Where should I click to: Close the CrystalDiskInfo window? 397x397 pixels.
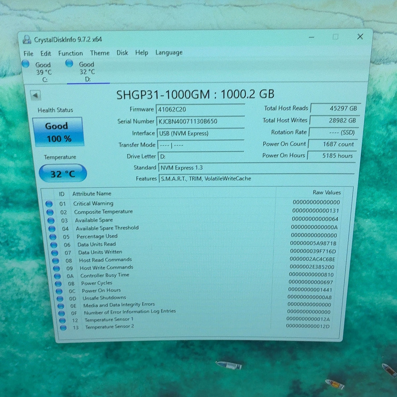point(360,36)
